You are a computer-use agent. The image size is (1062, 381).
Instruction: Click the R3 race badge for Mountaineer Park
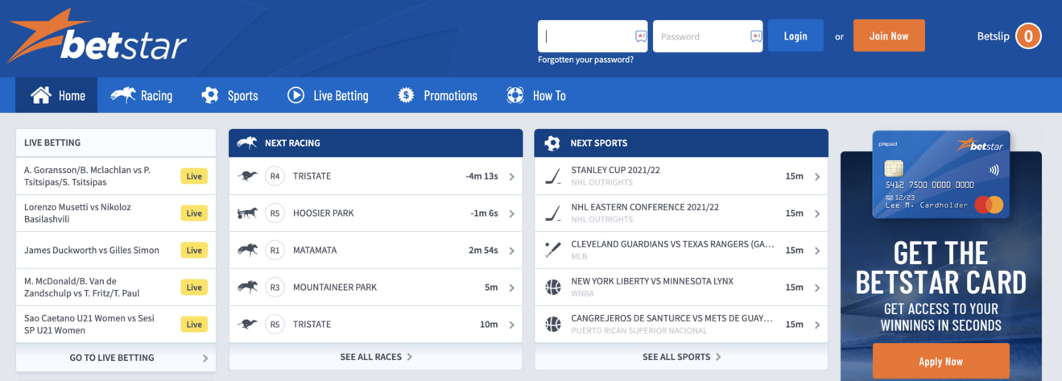tap(275, 288)
